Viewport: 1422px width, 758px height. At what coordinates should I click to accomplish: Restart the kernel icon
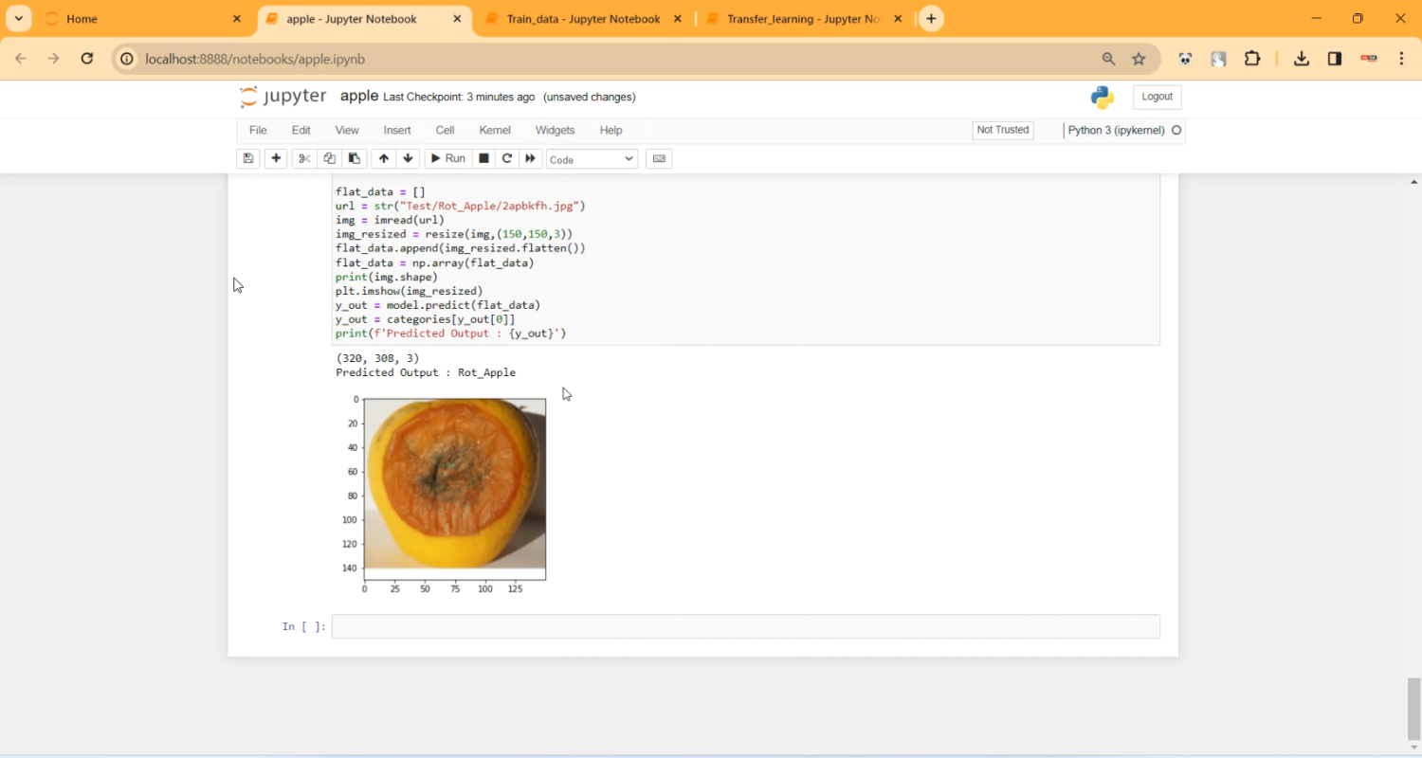point(507,158)
